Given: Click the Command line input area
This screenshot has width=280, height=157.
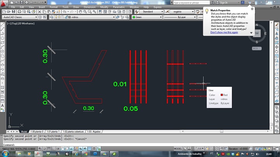Looking at the screenshot, I should (x=138, y=145).
